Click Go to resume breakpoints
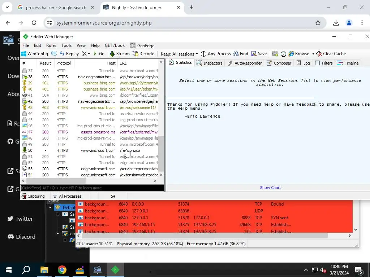 click(99, 54)
